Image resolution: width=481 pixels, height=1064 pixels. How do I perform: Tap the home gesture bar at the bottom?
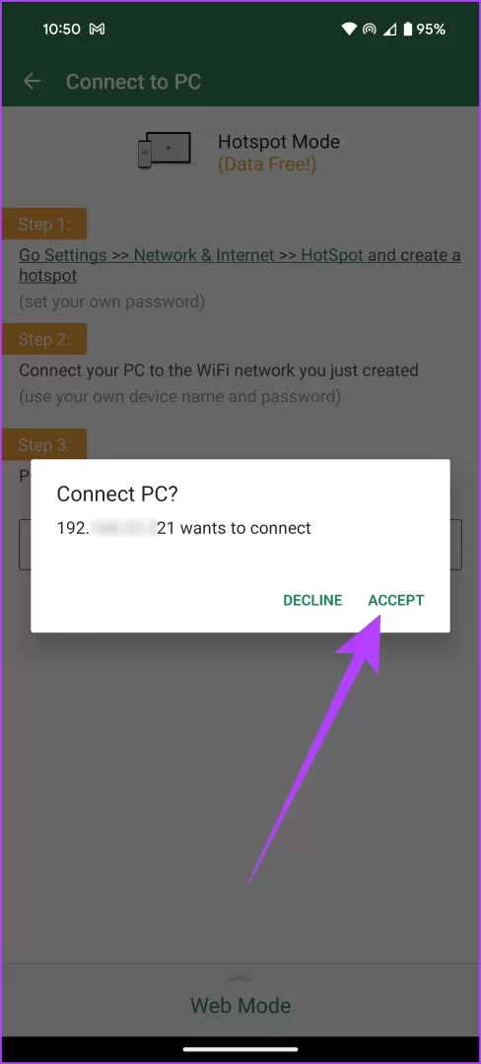[x=240, y=1050]
